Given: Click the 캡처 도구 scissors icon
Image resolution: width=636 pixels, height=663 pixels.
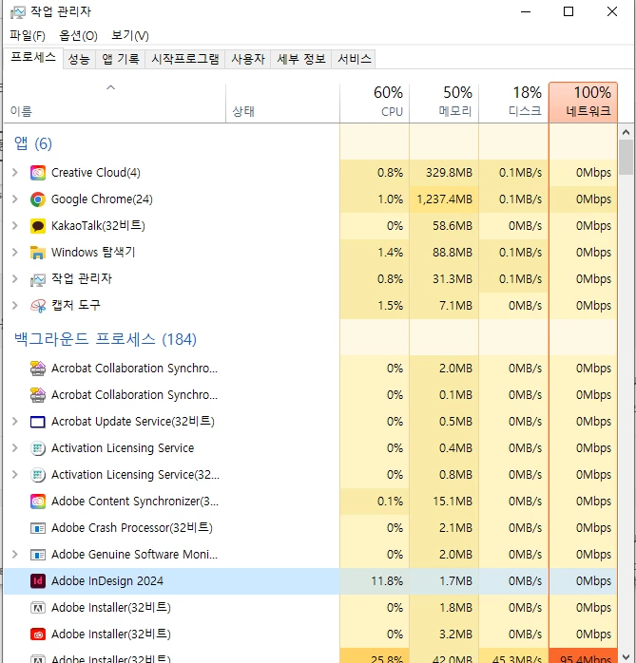Looking at the screenshot, I should pos(38,306).
